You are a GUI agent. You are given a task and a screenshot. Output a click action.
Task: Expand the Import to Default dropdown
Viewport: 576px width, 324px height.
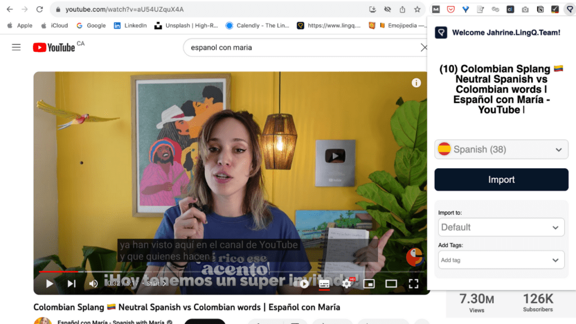point(501,227)
